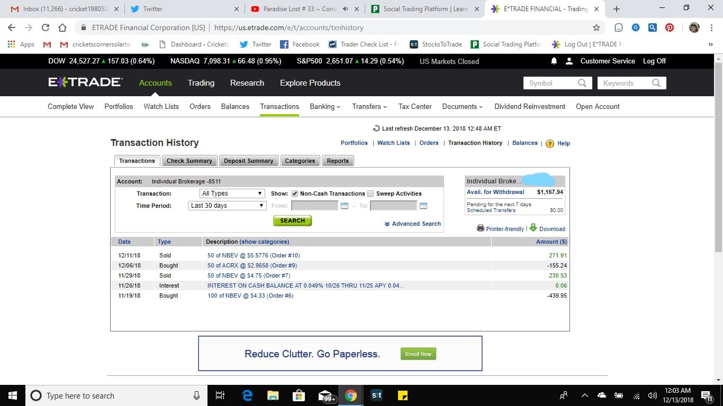Click the browser back arrow

tap(12, 27)
